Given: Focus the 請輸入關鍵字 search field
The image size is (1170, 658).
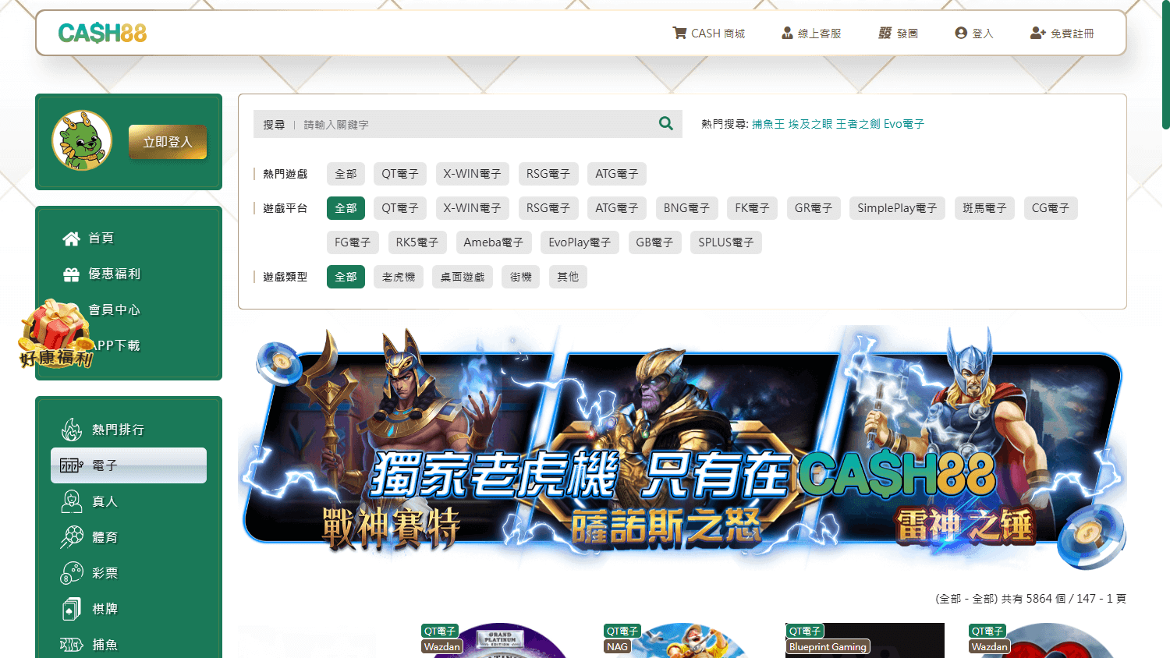Looking at the screenshot, I should click(476, 124).
